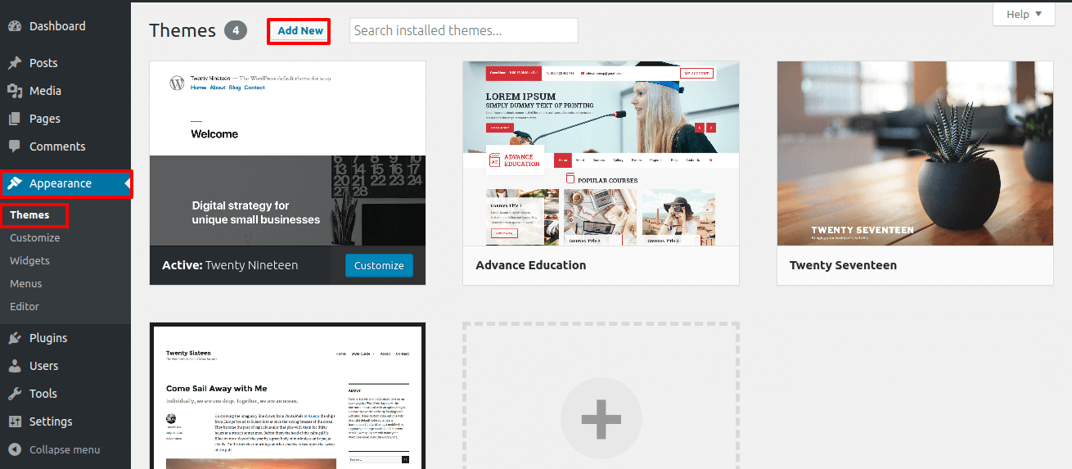Viewport: 1072px width, 469px height.
Task: Open the Widgets submenu item
Action: 30,260
